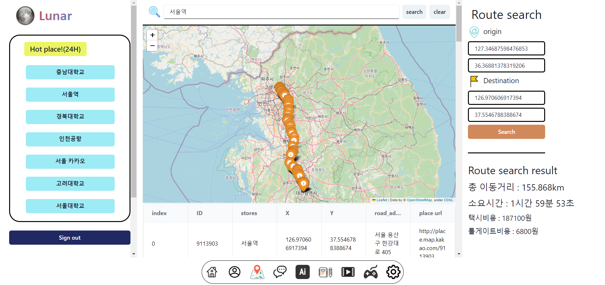Click the road_ad... column header
Screen dimensions: 605x285
coord(388,213)
